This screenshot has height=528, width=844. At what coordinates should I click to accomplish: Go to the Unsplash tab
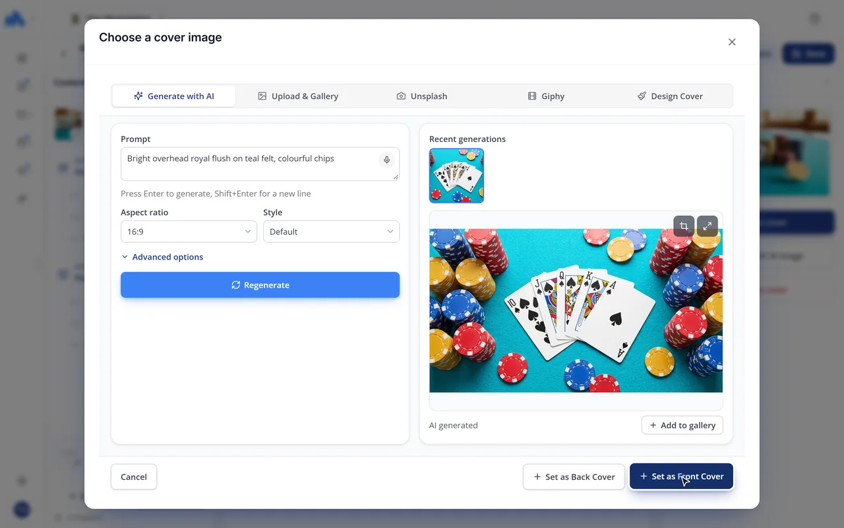(x=422, y=96)
